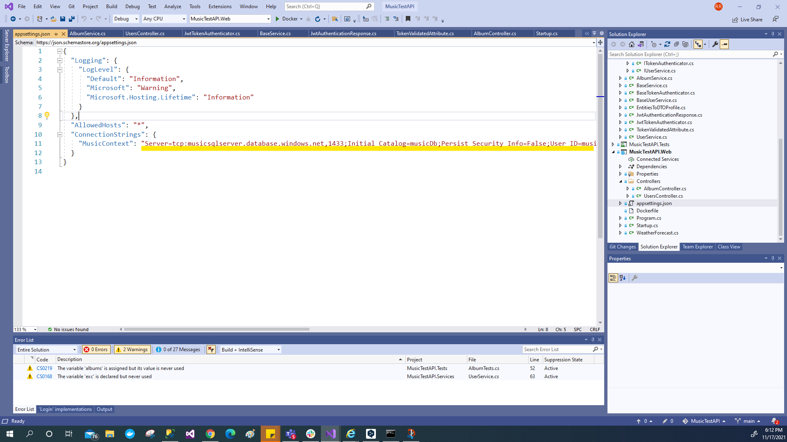Expand the Dependencies node in Solution Explorer
The height and width of the screenshot is (442, 787).
click(x=620, y=167)
